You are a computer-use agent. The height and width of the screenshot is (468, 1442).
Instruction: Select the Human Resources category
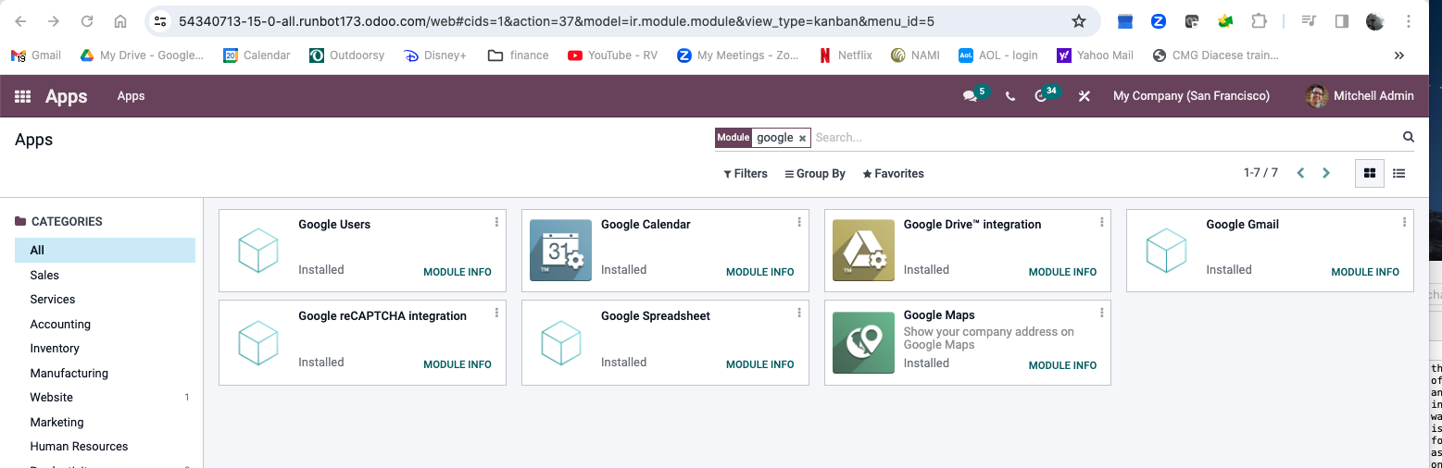[105, 447]
